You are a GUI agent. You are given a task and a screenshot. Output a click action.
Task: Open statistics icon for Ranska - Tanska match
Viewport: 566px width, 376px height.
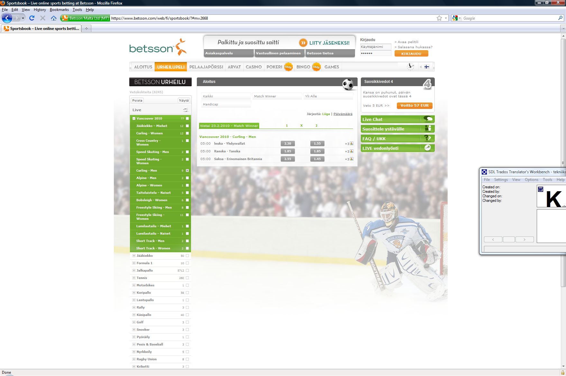coord(351,151)
